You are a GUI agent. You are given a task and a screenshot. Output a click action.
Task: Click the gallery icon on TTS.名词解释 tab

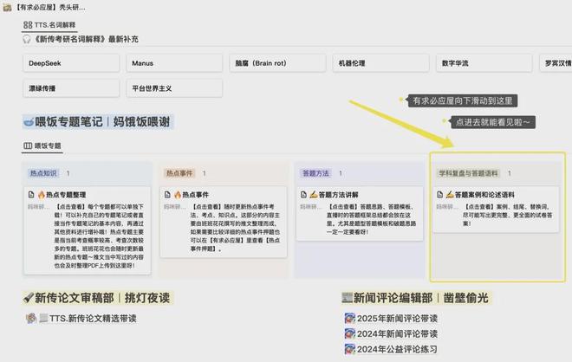(28, 25)
